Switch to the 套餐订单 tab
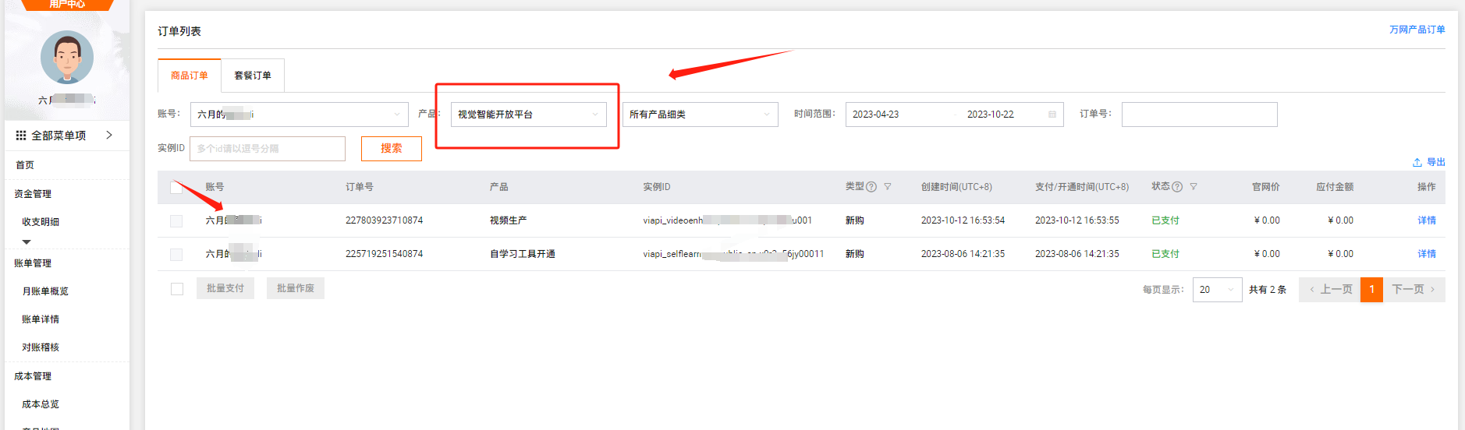The width and height of the screenshot is (1465, 430). 253,76
